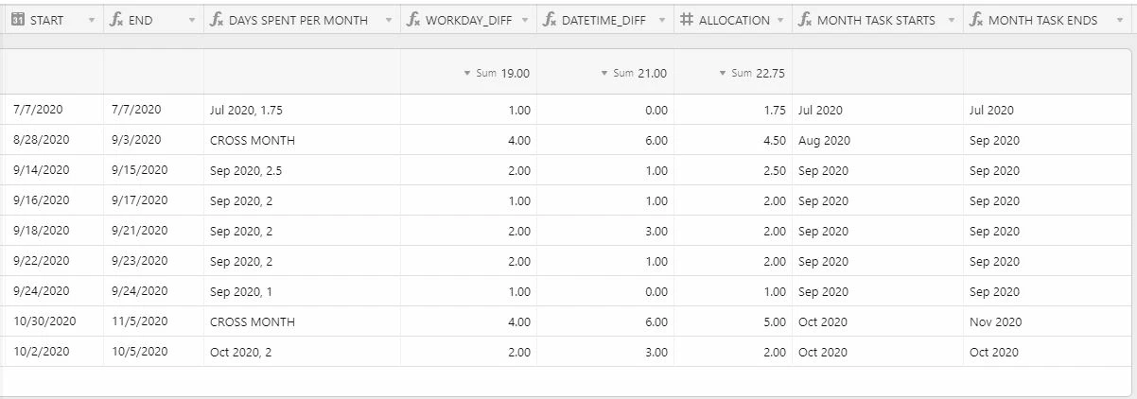Select START cell 7/7/2020
The image size is (1137, 399).
(x=52, y=110)
